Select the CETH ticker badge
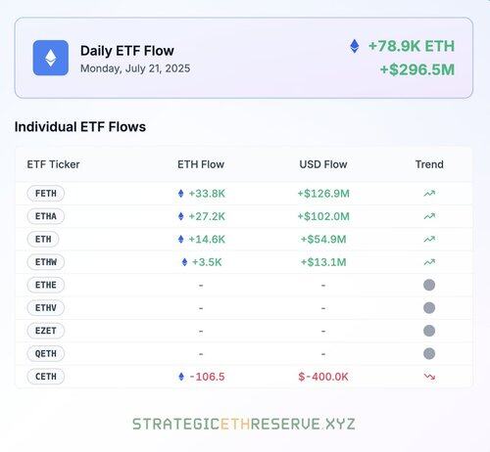Image resolution: width=490 pixels, height=452 pixels. [46, 377]
